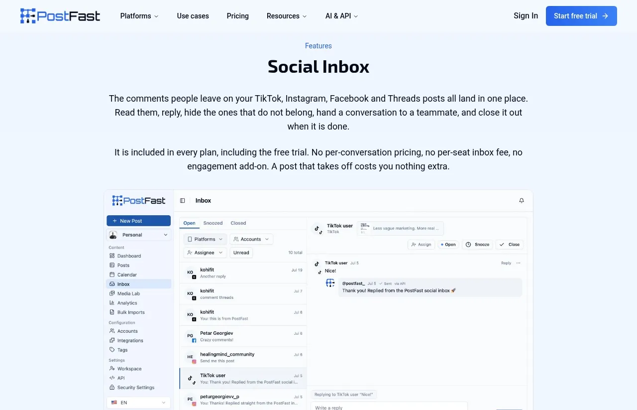Image resolution: width=637 pixels, height=410 pixels.
Task: Click the three-dot more icon next to Reply
Action: (x=518, y=263)
